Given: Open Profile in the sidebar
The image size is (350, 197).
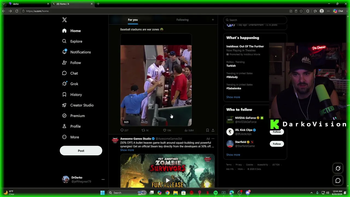Looking at the screenshot, I should point(71,126).
